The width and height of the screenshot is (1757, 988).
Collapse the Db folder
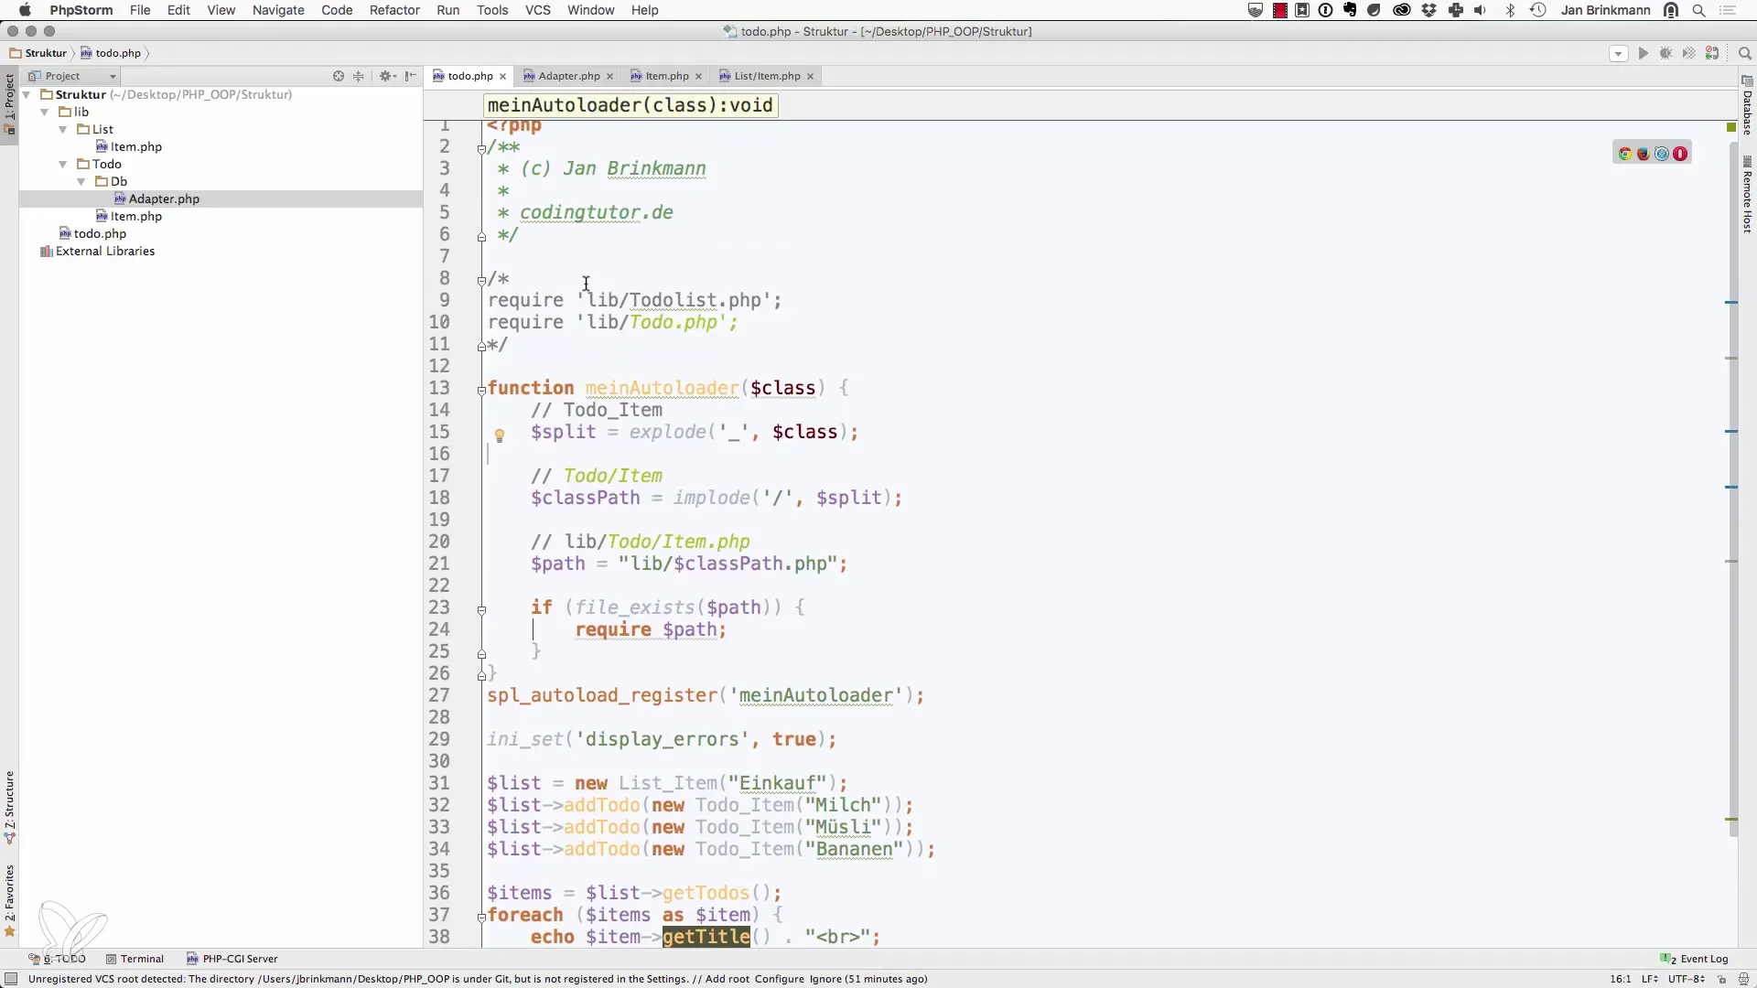(x=81, y=182)
